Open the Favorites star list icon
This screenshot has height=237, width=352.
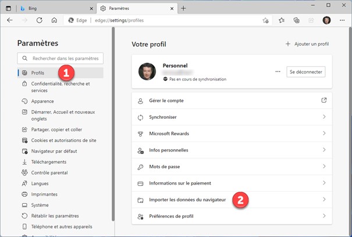pyautogui.click(x=281, y=20)
